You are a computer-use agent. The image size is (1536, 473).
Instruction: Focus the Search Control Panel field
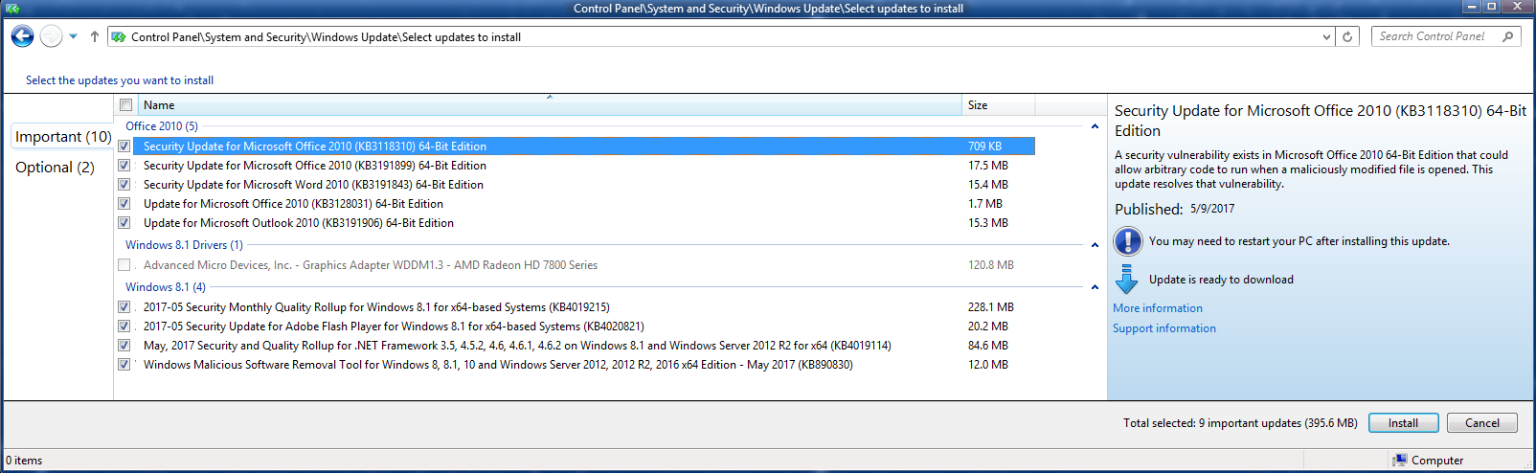point(1434,36)
